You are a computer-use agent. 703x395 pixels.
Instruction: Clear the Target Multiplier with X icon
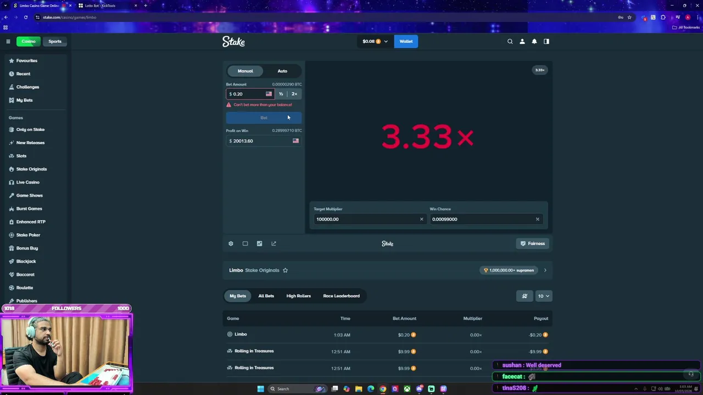click(x=421, y=219)
